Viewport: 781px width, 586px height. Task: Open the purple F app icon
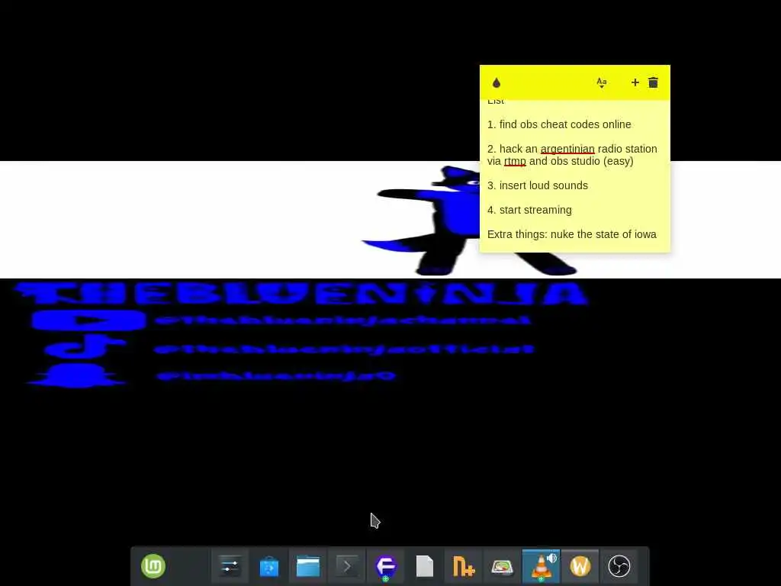(385, 567)
